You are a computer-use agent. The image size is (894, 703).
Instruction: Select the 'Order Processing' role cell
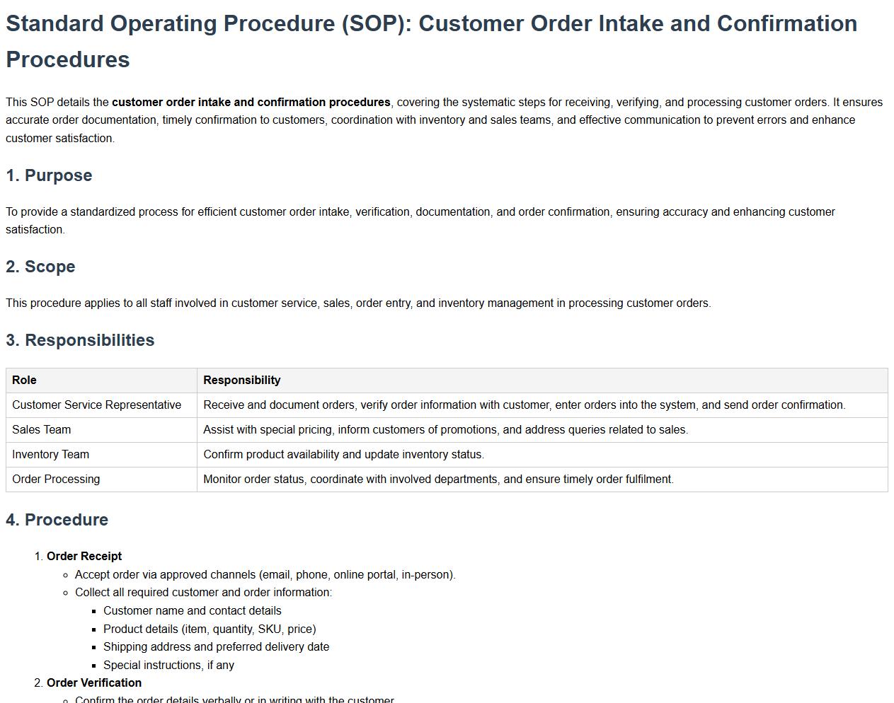click(x=56, y=480)
